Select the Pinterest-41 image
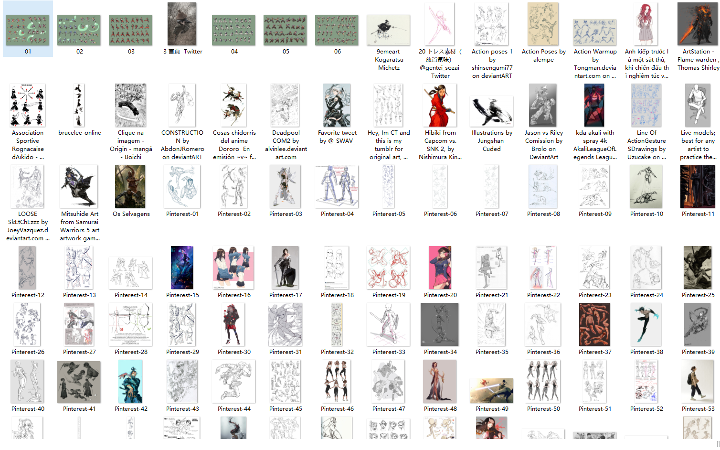 (79, 382)
